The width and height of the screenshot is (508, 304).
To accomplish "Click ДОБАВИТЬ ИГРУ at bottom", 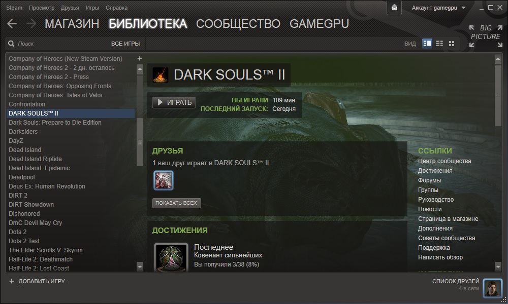I will 43,281.
